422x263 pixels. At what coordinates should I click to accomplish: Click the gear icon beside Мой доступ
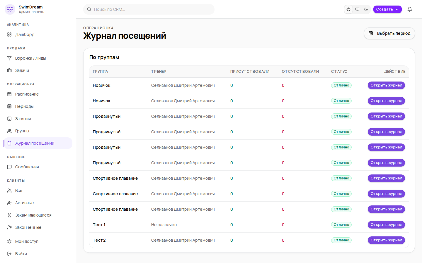click(9, 241)
